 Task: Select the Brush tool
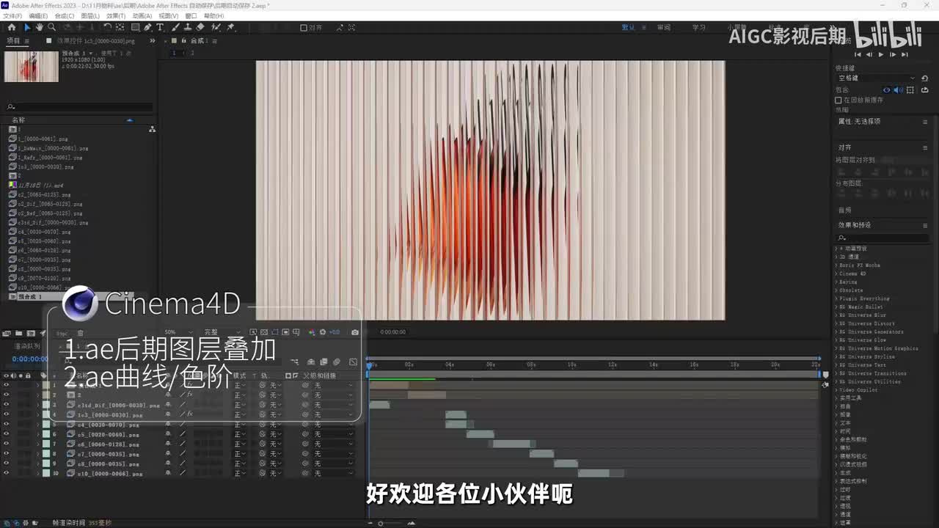point(176,27)
